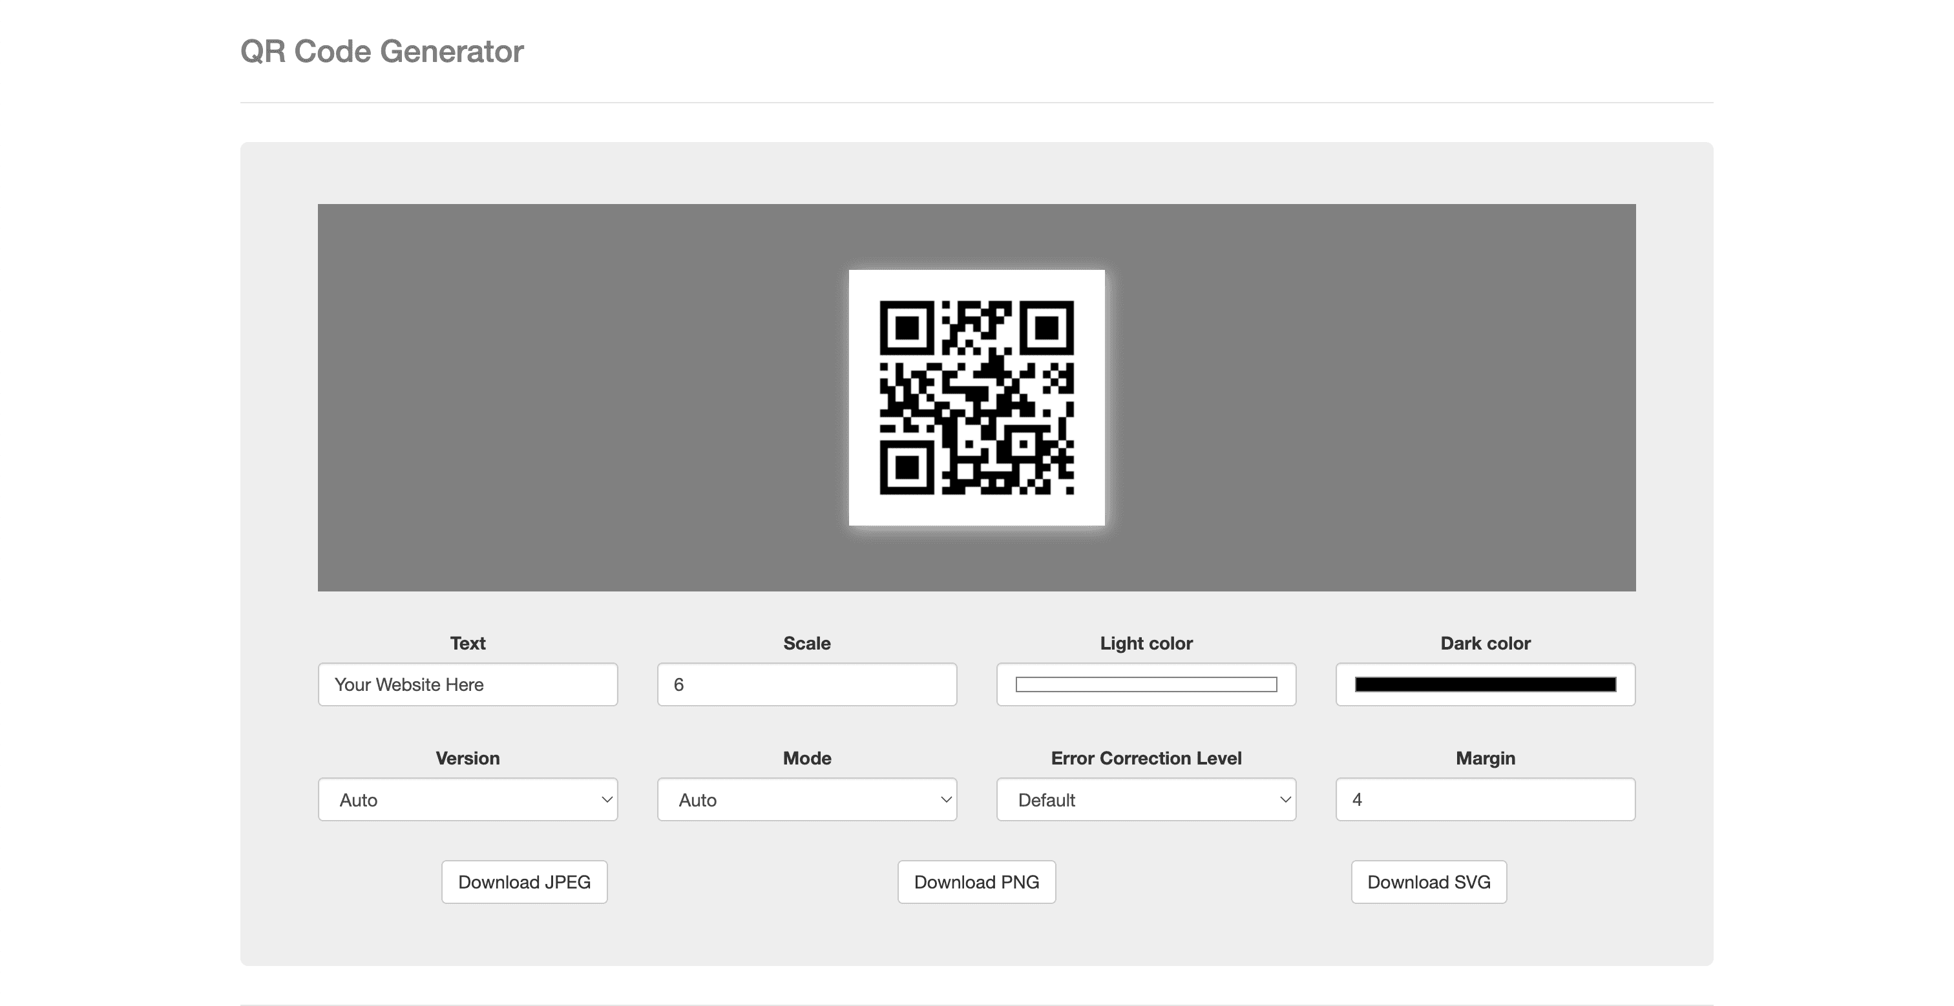Click the Version label
The image size is (1954, 1006).
coord(467,757)
